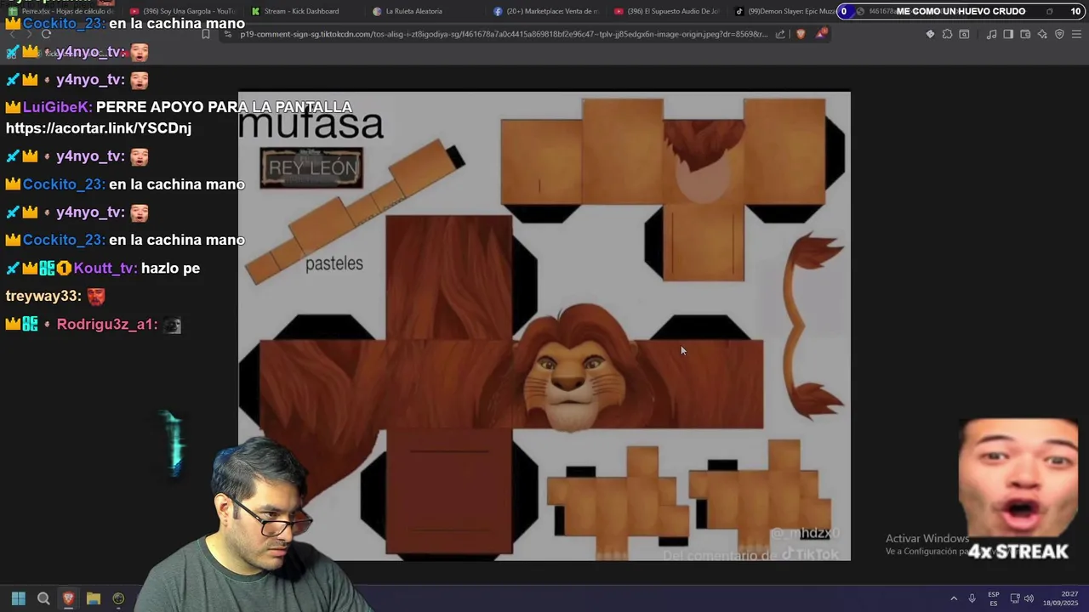
Task: Switch the ESP ES keyboard language indicator
Action: (x=993, y=598)
